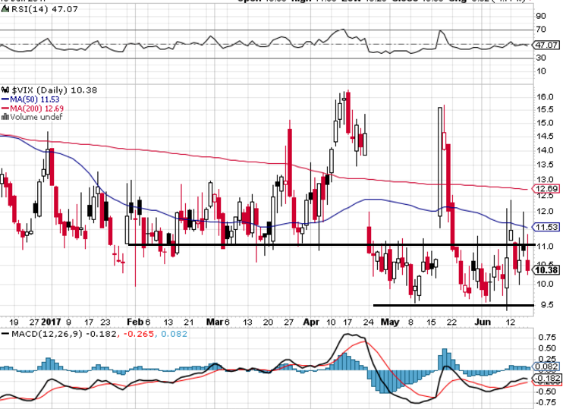Click the Apr month label on date axis
566x409 pixels.
(x=311, y=322)
